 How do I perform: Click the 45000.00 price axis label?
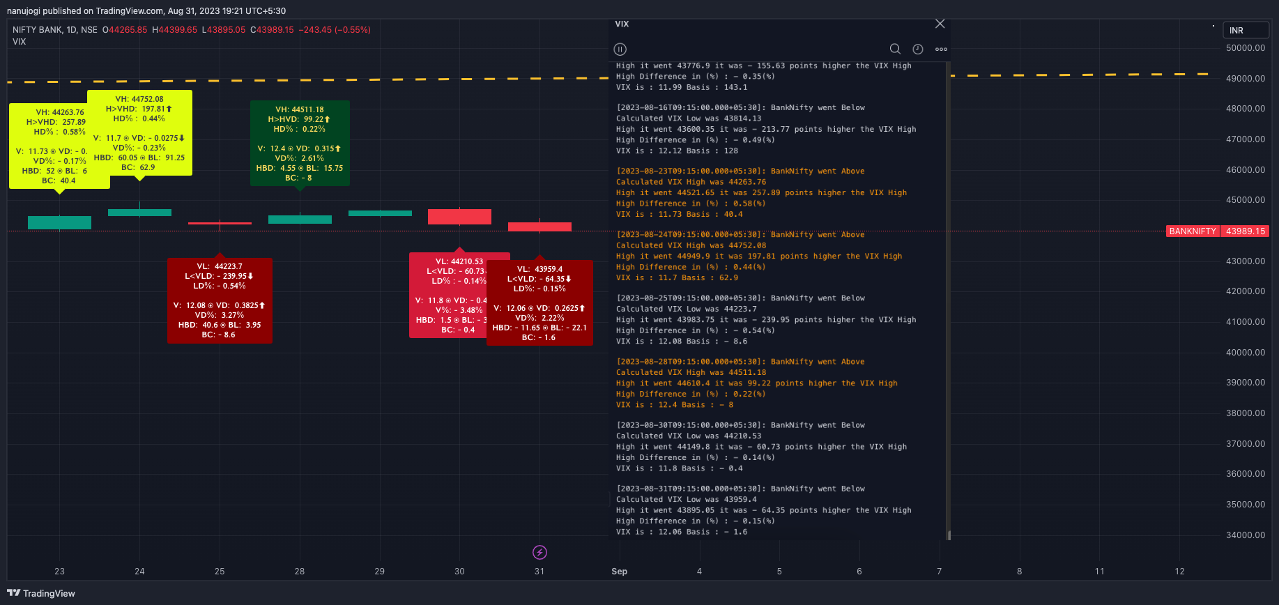click(1246, 200)
